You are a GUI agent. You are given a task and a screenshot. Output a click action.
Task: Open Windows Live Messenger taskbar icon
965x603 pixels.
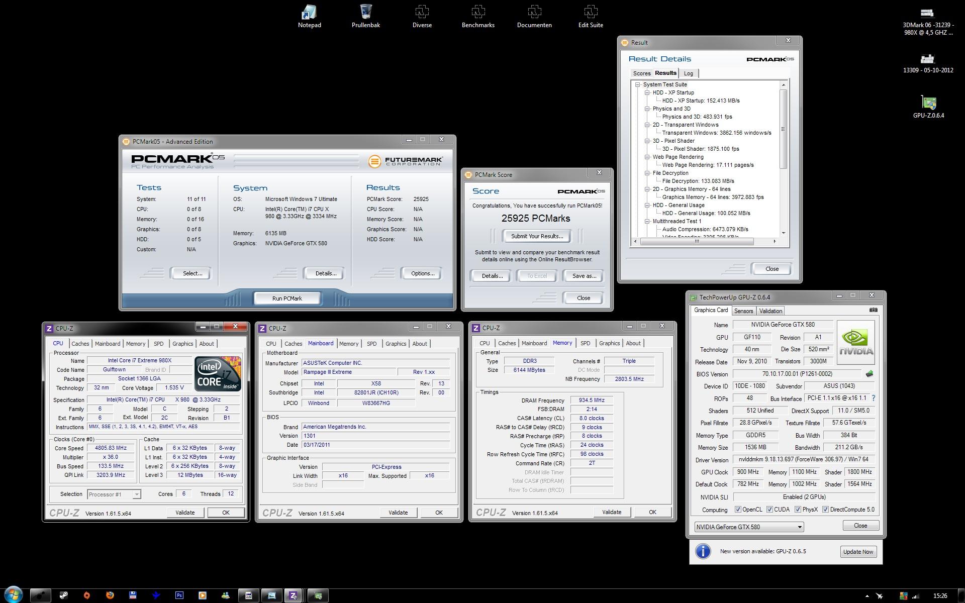pos(226,595)
